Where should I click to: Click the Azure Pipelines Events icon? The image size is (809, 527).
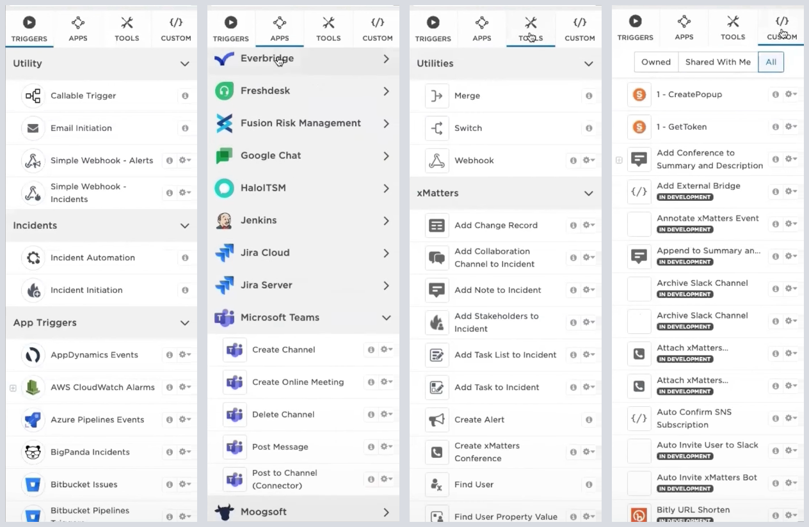[x=33, y=420]
